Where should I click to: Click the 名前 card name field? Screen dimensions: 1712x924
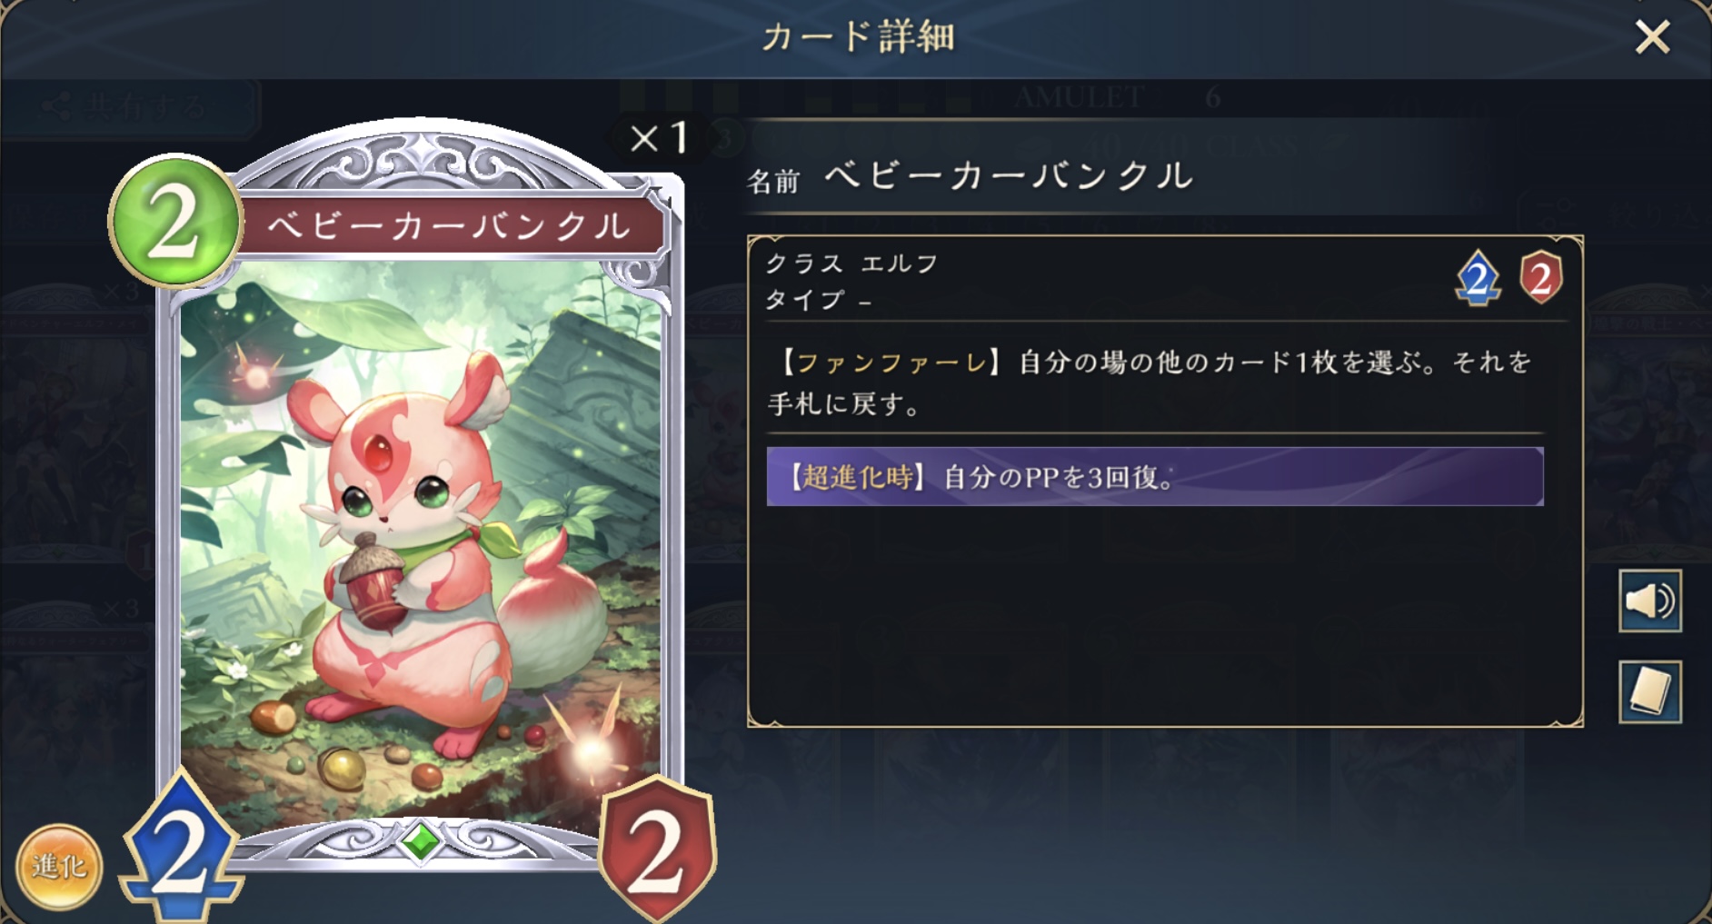point(970,175)
